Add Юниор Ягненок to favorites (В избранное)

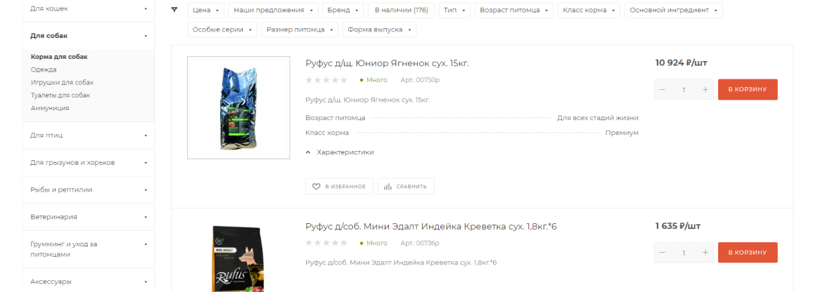[x=339, y=186]
